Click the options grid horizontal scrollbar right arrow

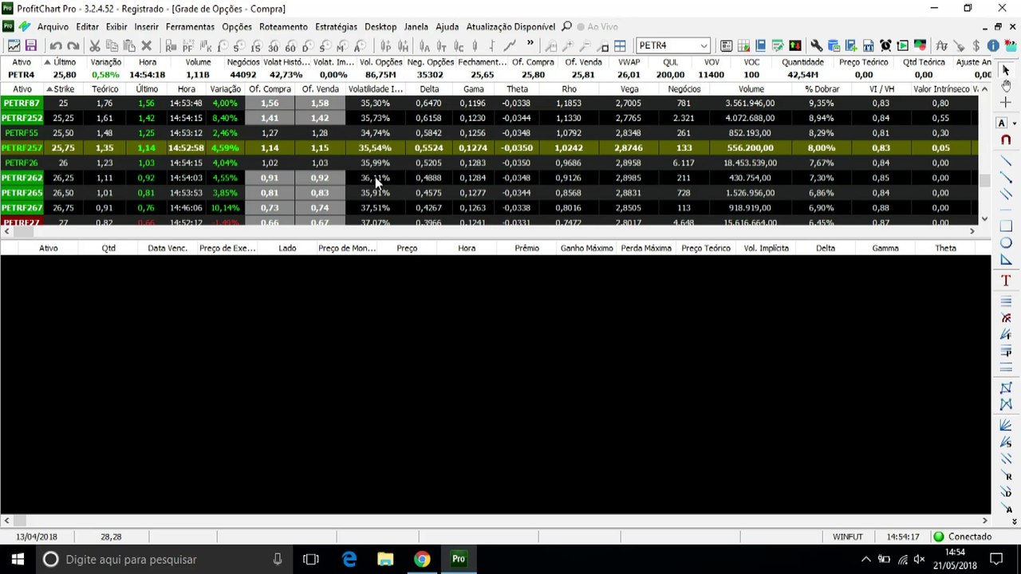coord(972,231)
